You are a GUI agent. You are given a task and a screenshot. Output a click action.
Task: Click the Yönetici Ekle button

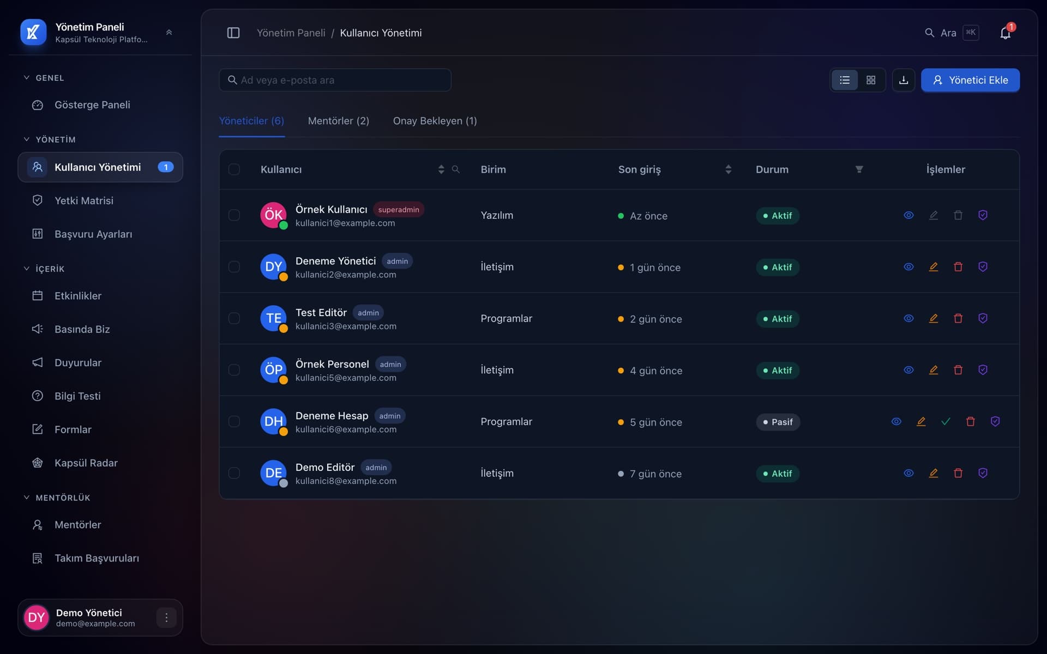click(970, 80)
